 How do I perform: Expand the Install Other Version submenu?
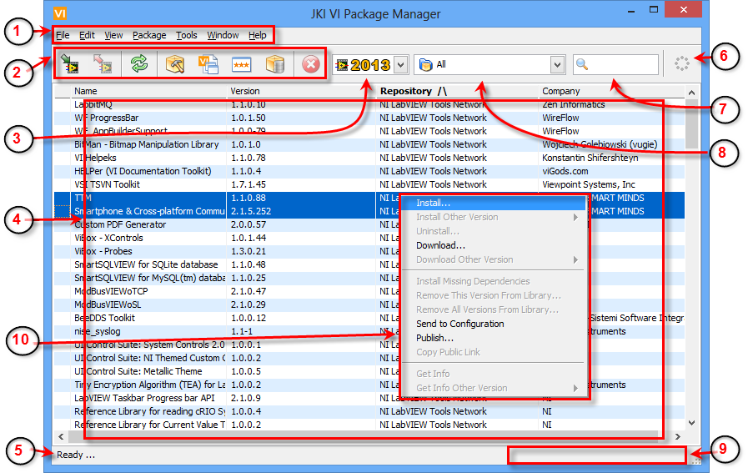point(496,217)
